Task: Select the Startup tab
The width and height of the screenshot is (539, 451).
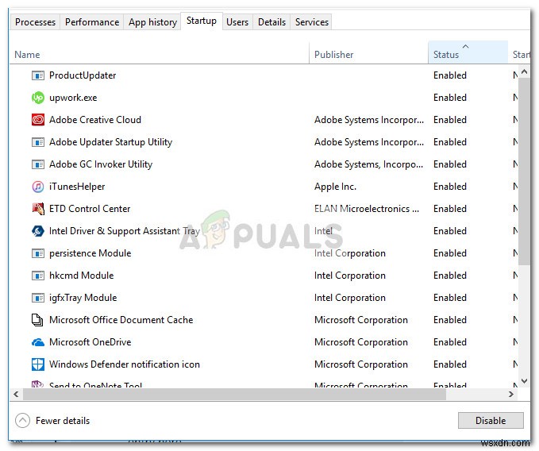Action: 202,21
